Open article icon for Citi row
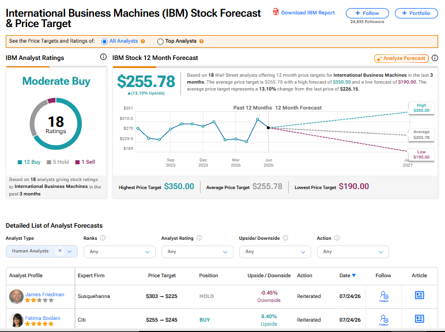The width and height of the screenshot is (445, 332). click(420, 319)
